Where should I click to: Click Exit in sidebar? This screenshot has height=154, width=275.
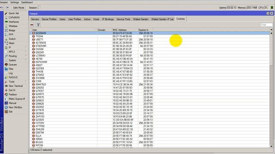(x=10, y=112)
